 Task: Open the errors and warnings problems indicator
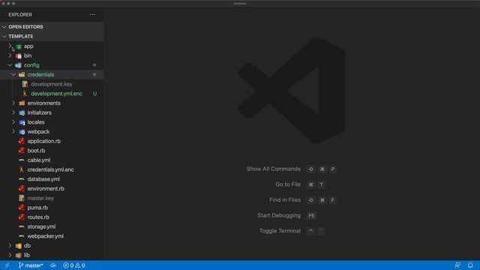[74, 265]
